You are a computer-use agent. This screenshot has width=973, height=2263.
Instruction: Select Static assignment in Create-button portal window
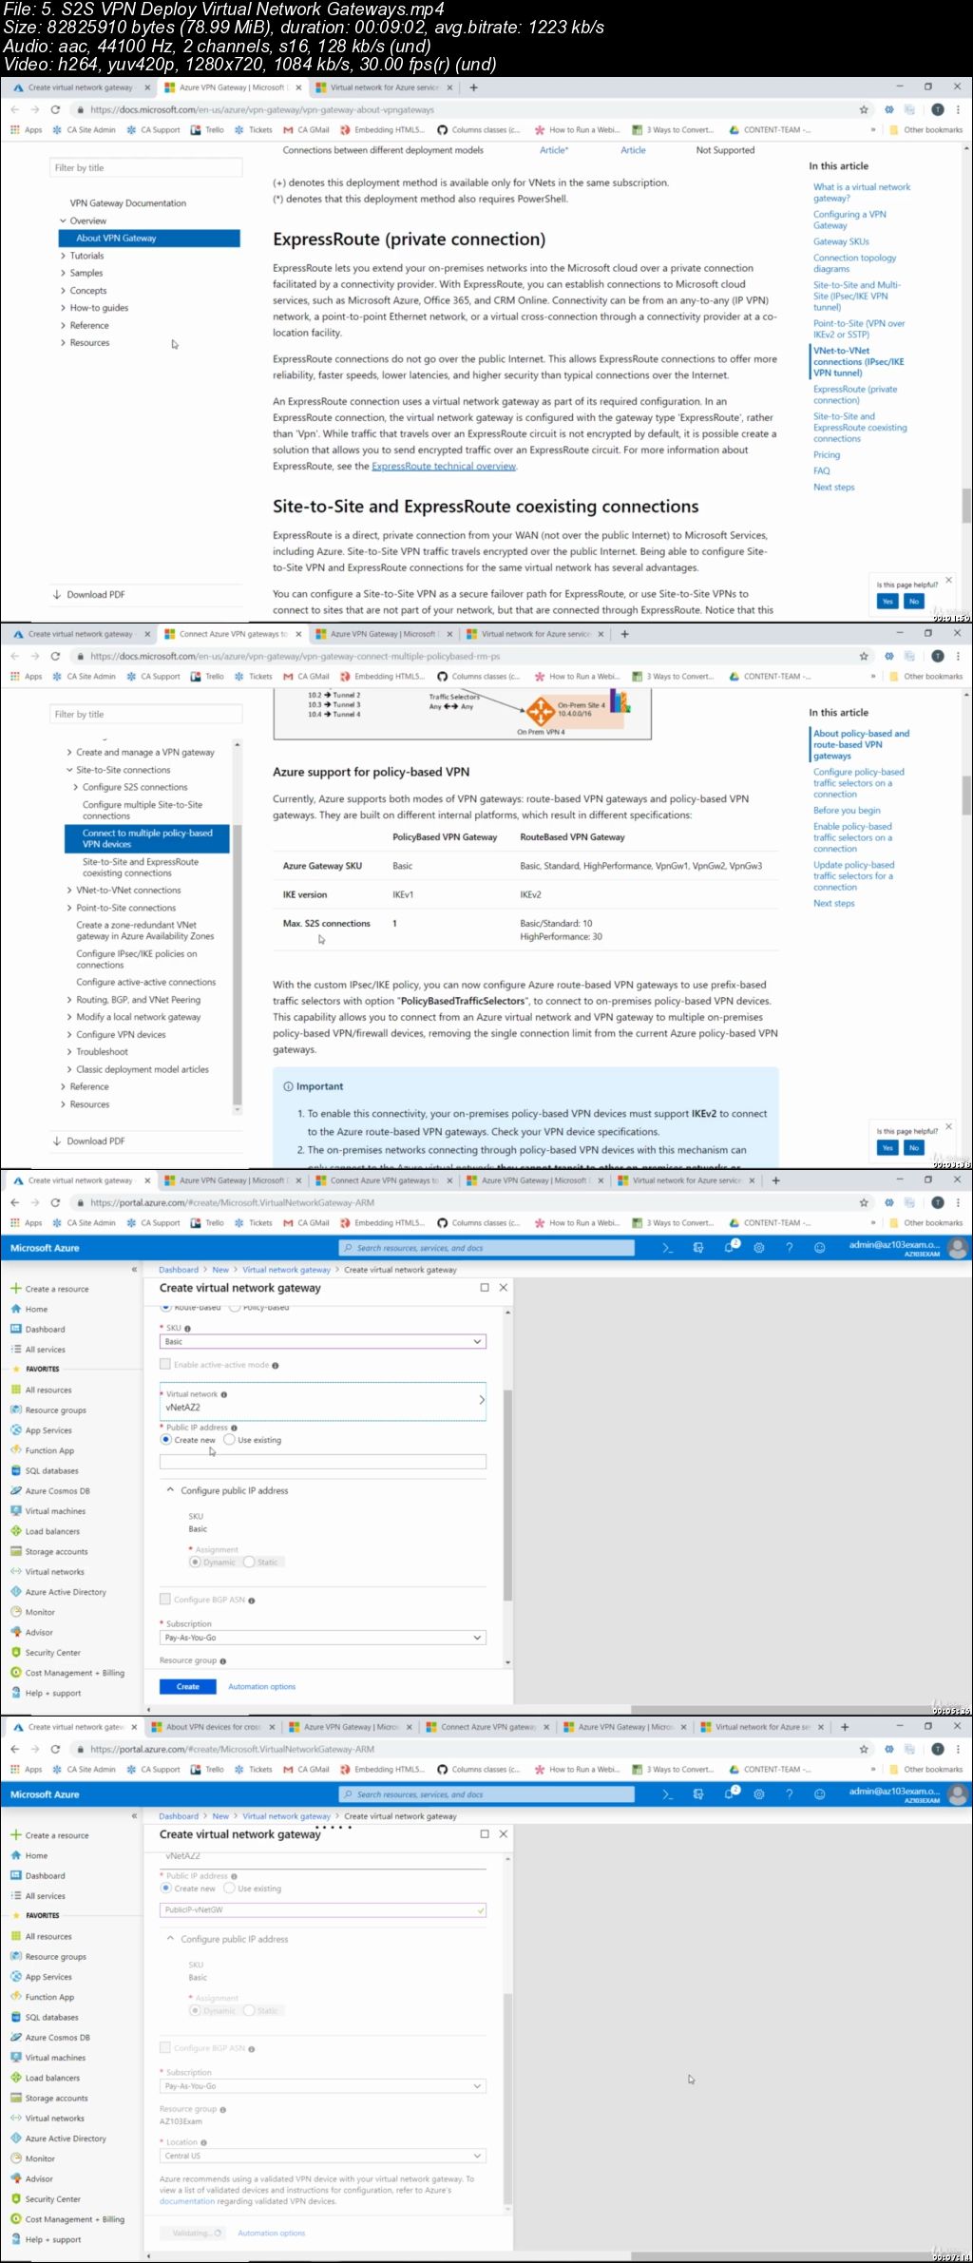[249, 1562]
